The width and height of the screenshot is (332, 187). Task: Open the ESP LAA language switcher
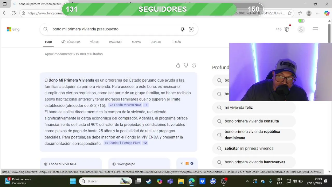coord(280,181)
